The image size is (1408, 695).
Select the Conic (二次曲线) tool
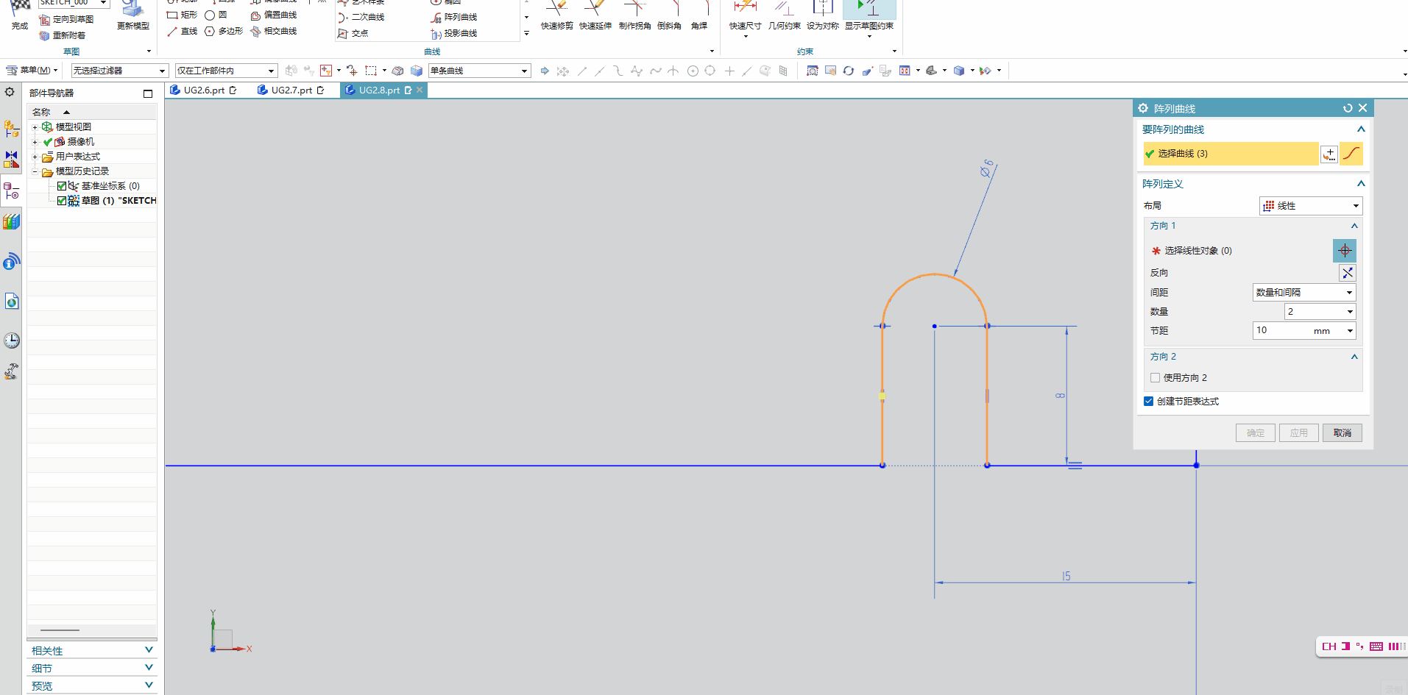(x=361, y=17)
